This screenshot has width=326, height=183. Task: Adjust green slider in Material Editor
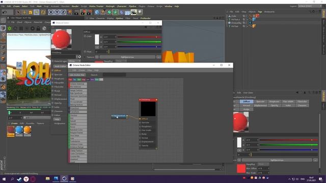point(139,42)
